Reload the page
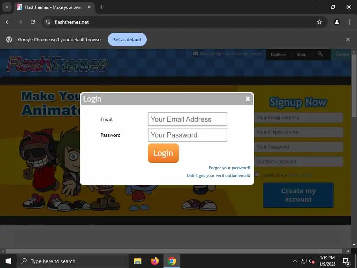Viewport: 357px width, 268px height. [x=33, y=22]
